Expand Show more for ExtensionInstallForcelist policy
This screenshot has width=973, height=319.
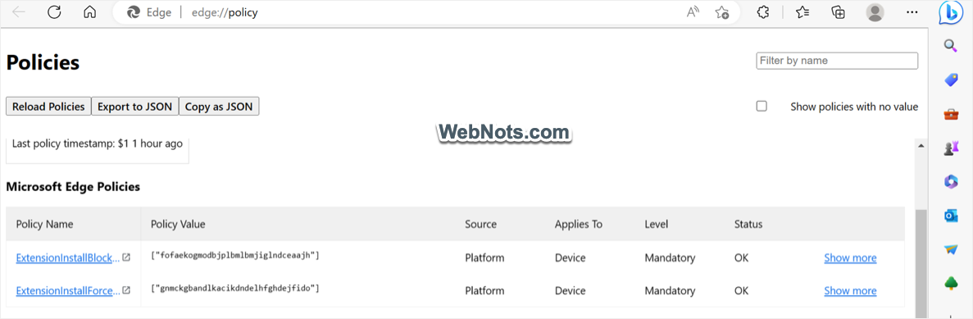[850, 290]
